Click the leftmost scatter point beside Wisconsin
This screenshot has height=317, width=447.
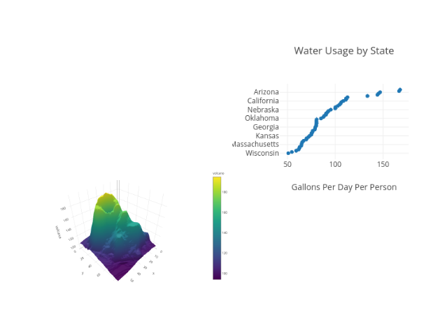point(288,153)
